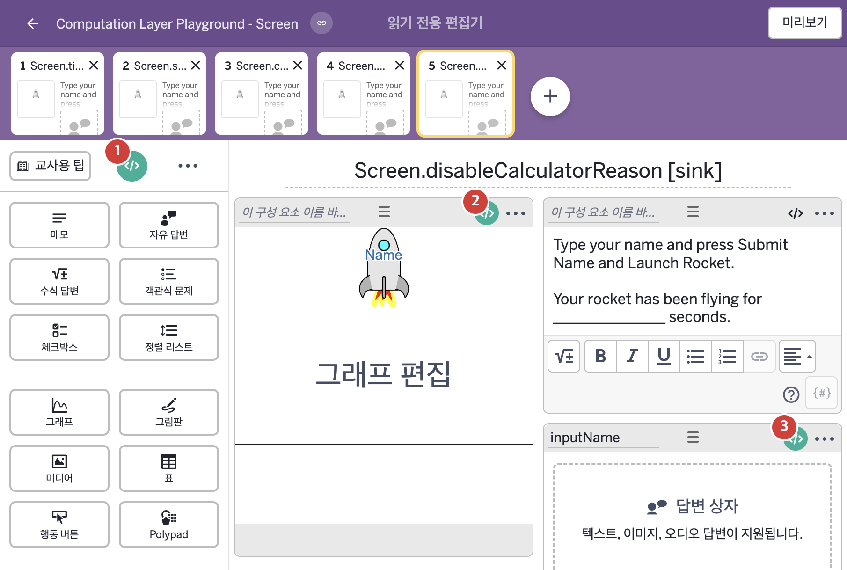Add a 객관식 문제 multiple choice component

[x=169, y=281]
